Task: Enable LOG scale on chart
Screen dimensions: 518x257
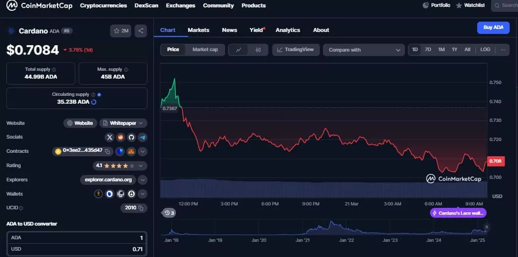Action: tap(485, 50)
